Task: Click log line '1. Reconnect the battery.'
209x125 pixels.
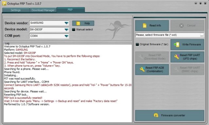Action: [x=20, y=59]
